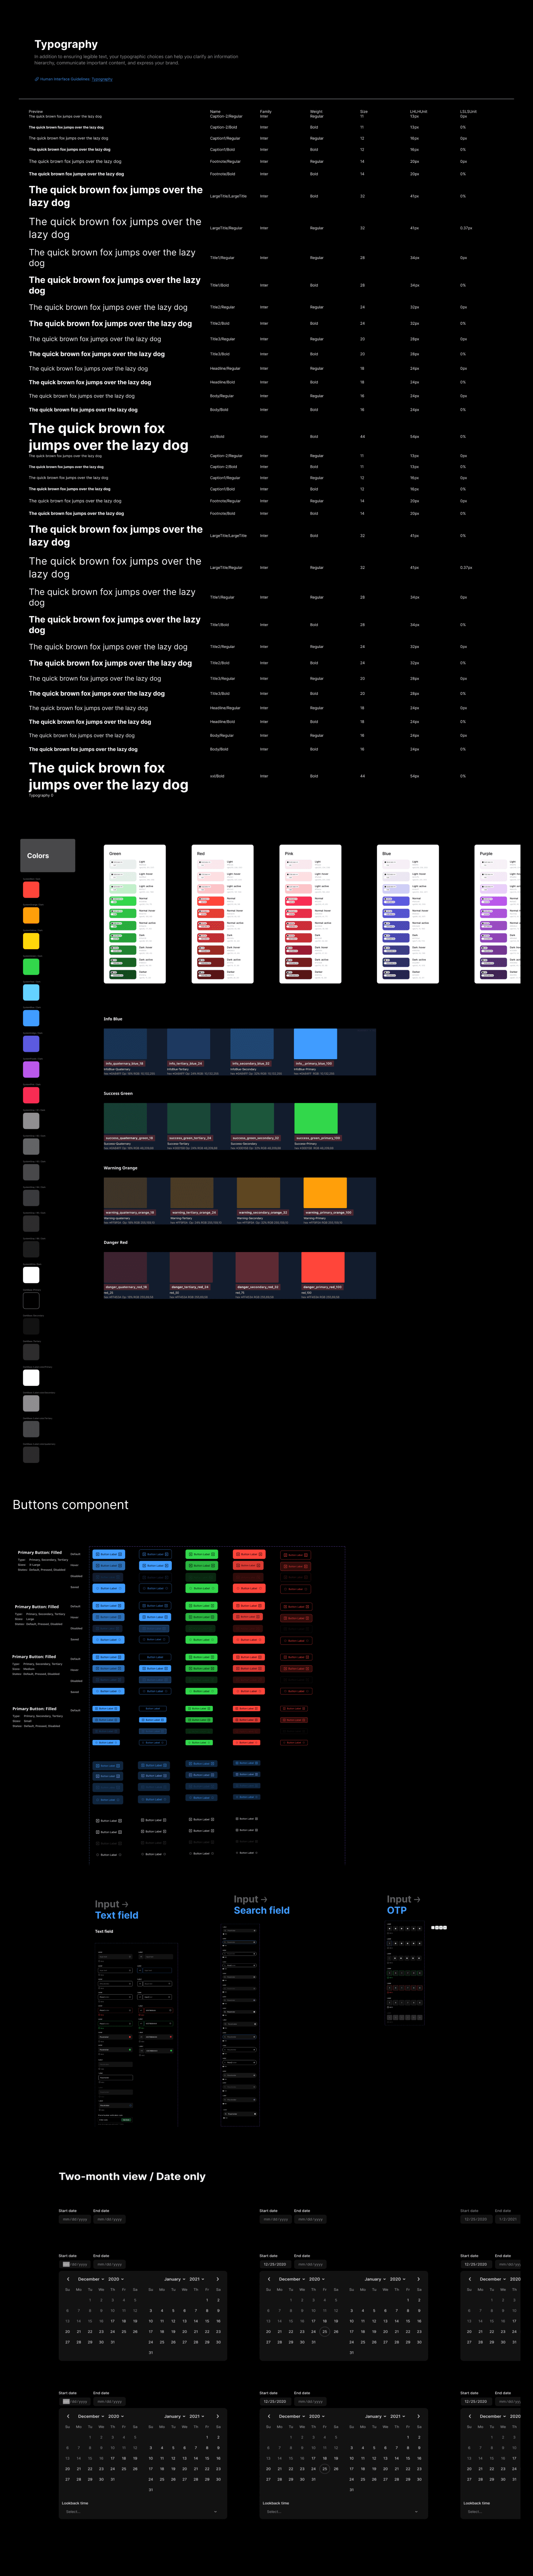The width and height of the screenshot is (533, 2576).
Task: Open January dropdown in empty-date calendar without Lookback
Action: tap(174, 2279)
